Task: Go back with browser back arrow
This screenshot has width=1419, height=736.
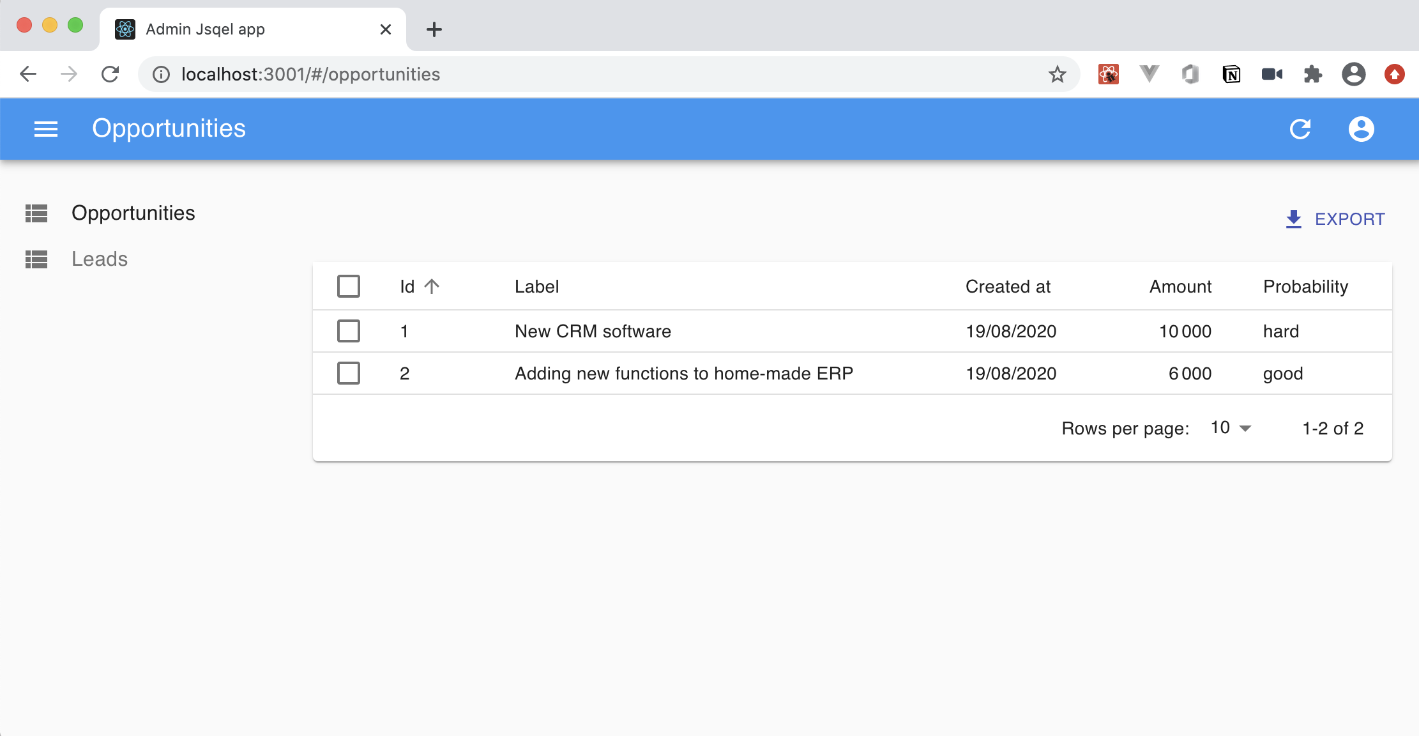Action: [28, 75]
